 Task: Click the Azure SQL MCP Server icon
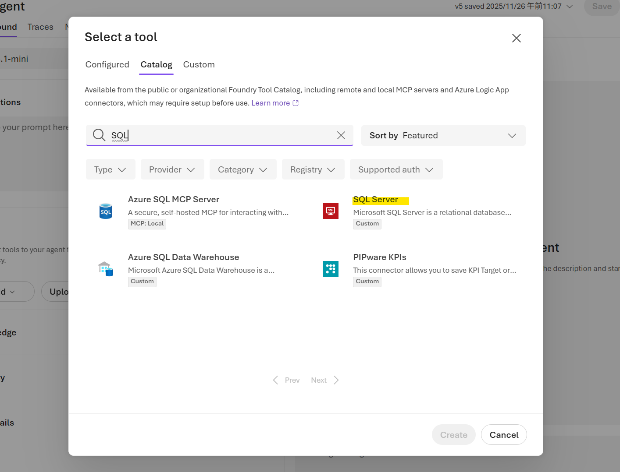[x=106, y=211]
